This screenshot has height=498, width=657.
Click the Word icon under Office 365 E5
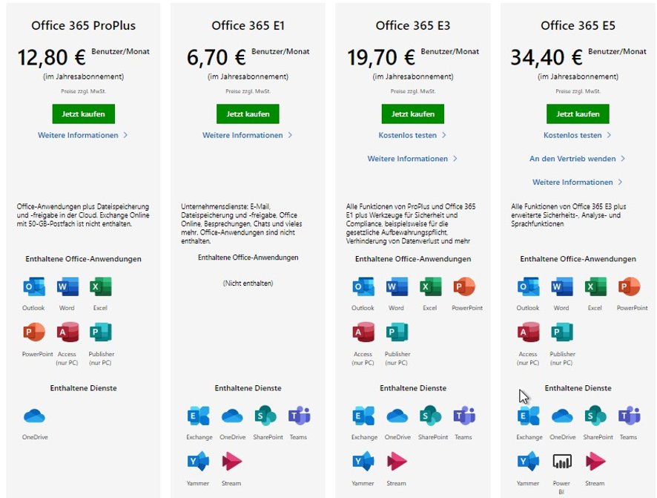tap(562, 286)
